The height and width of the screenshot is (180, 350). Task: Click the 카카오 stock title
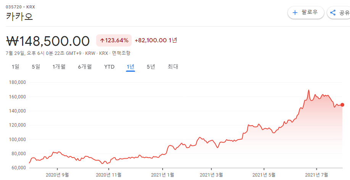click(19, 16)
